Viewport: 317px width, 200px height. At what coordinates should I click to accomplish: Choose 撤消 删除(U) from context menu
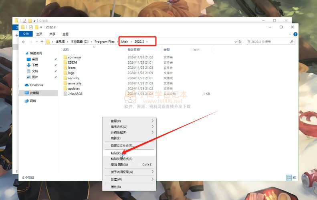tap(129, 164)
